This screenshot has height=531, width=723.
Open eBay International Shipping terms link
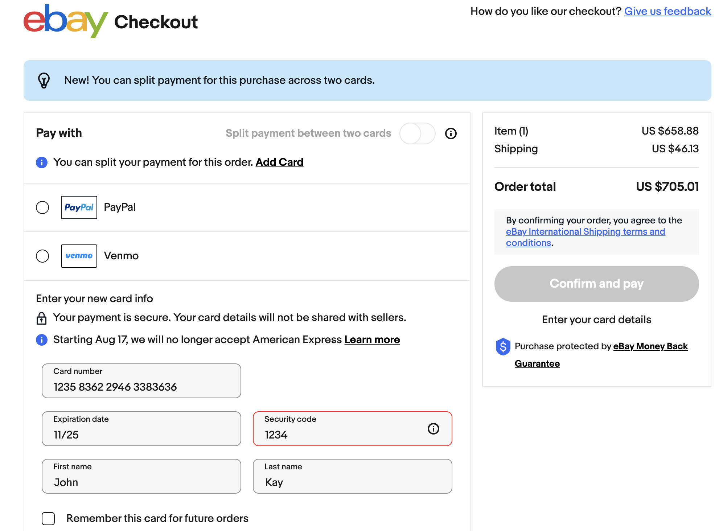click(585, 232)
